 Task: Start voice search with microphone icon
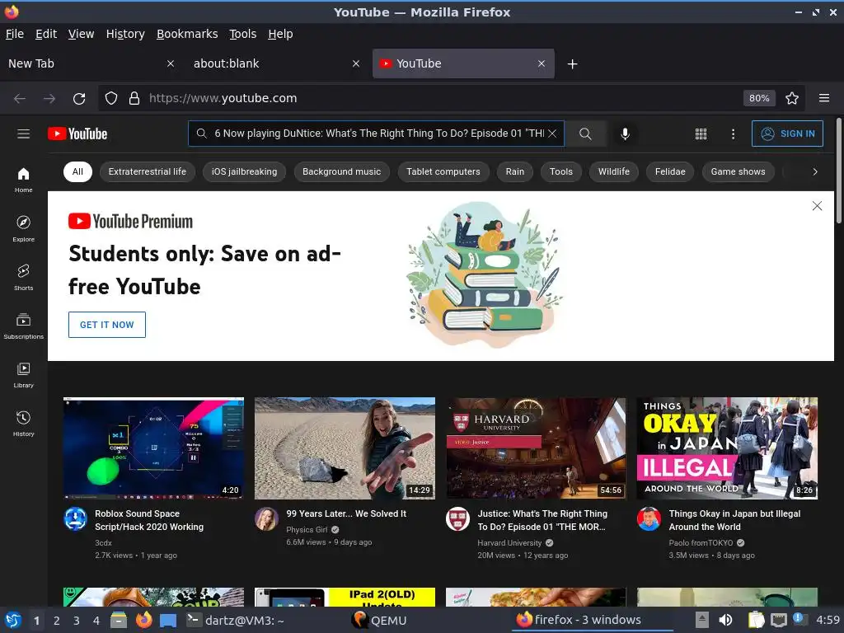pyautogui.click(x=625, y=134)
